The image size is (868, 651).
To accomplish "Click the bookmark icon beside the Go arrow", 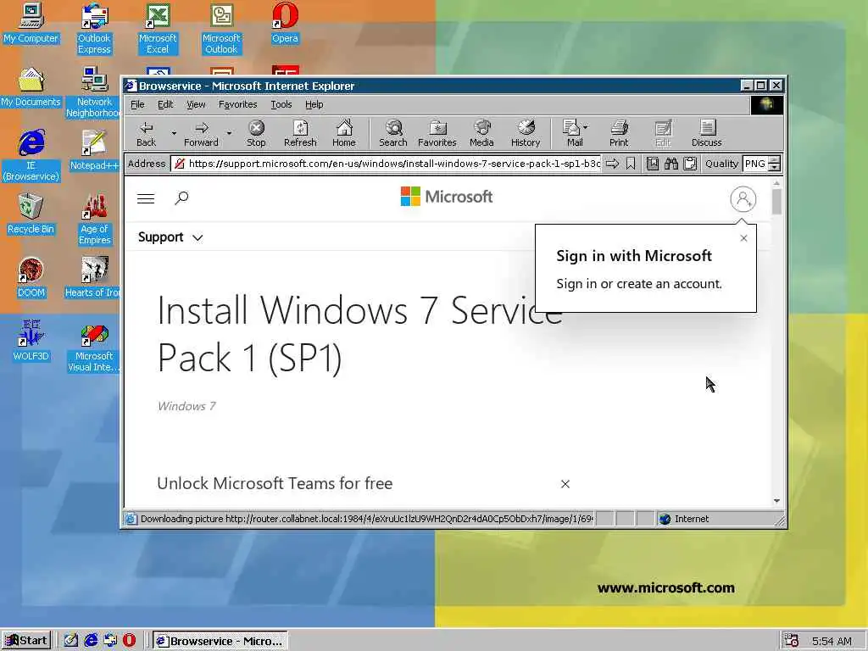I will [631, 164].
